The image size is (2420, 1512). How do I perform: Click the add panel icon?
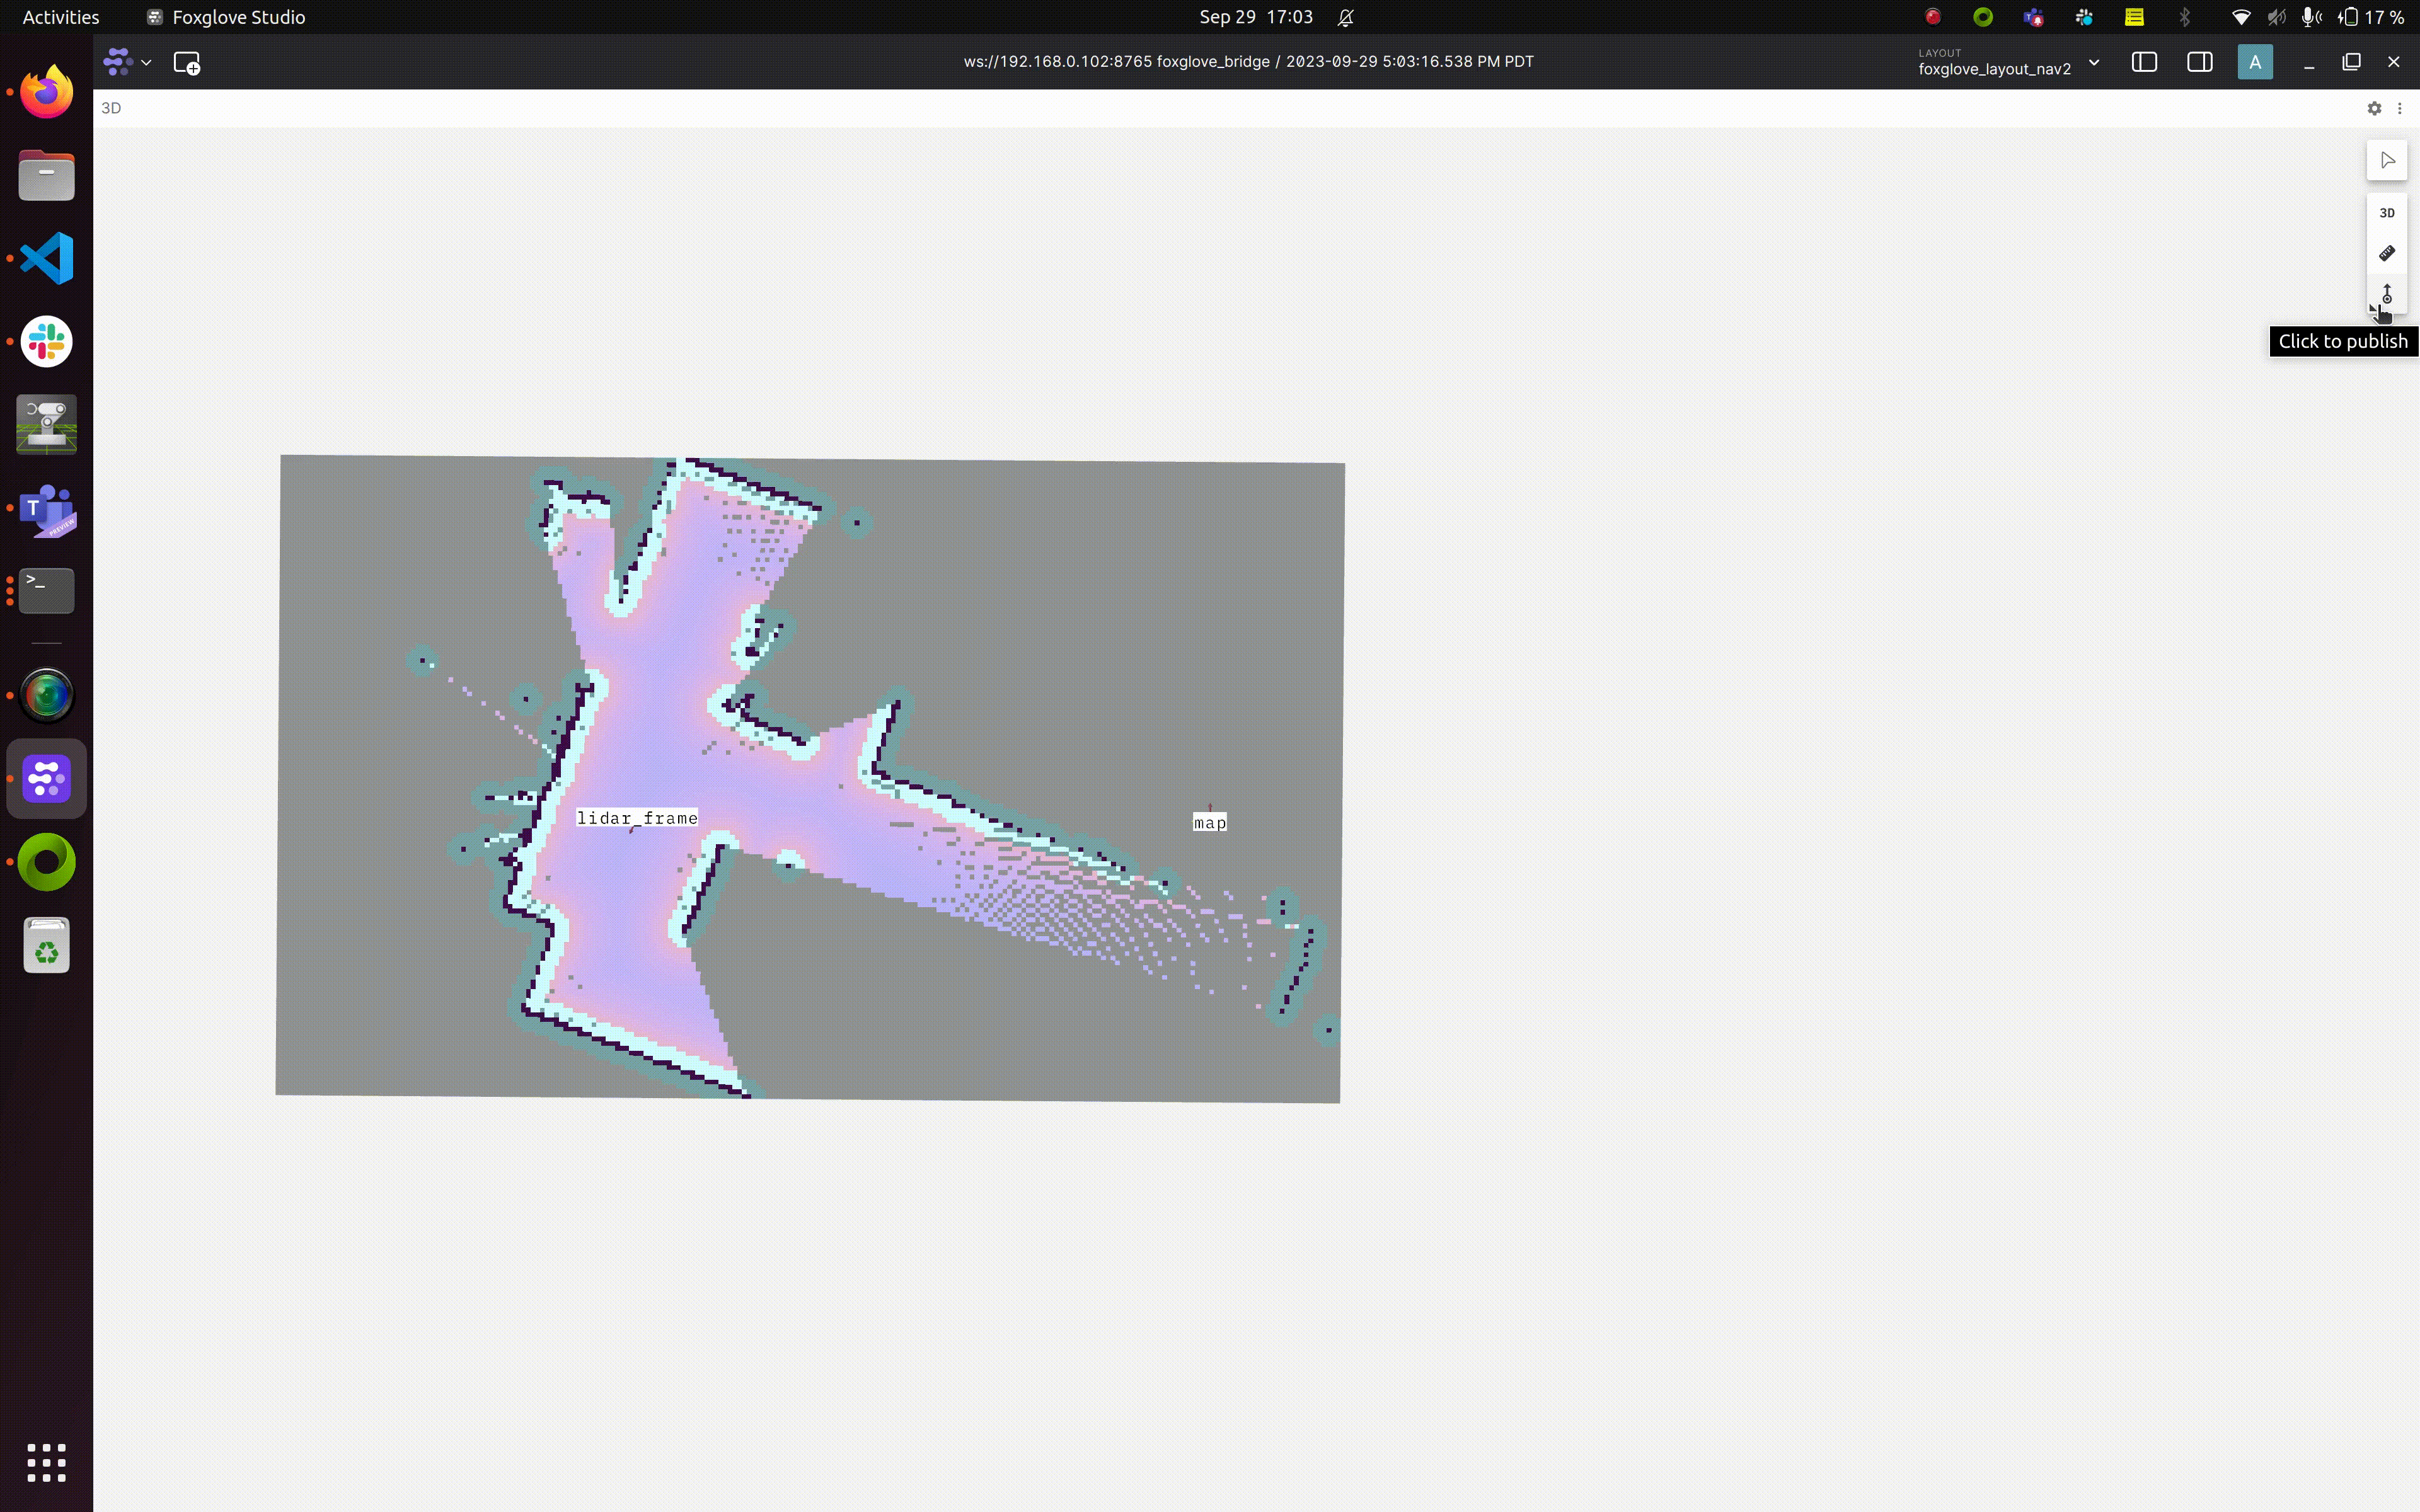tap(187, 63)
